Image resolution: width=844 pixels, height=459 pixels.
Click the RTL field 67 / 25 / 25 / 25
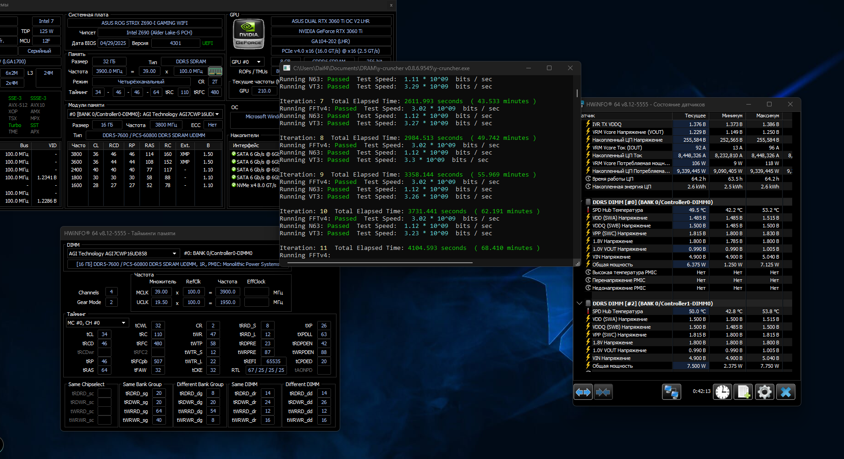coord(266,370)
